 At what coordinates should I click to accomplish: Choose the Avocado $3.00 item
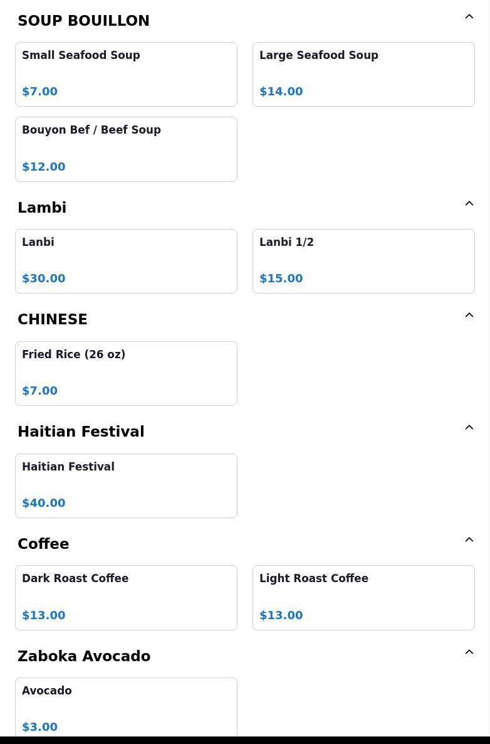coord(126,708)
